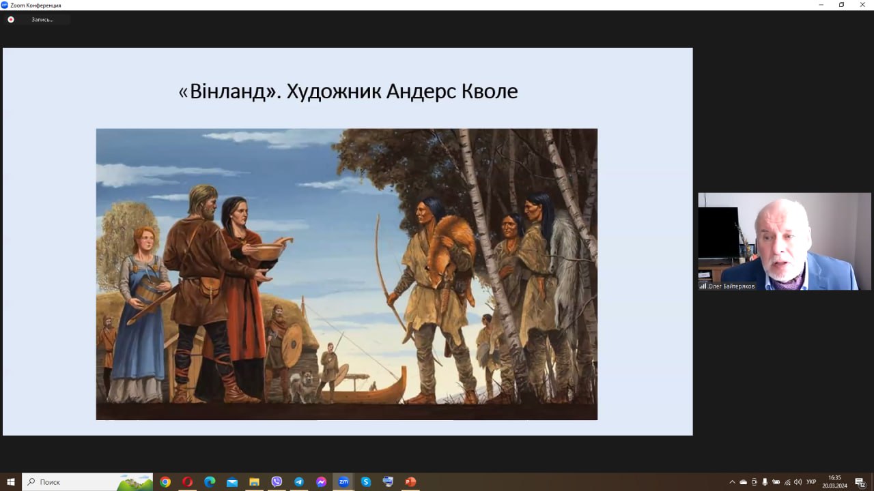
Task: Launch Opera browser from the taskbar
Action: tap(187, 481)
